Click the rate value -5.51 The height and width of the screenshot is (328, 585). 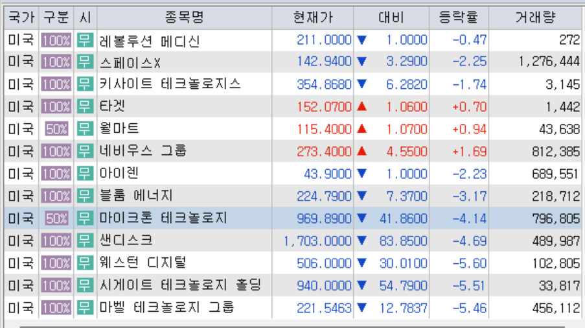tap(469, 286)
